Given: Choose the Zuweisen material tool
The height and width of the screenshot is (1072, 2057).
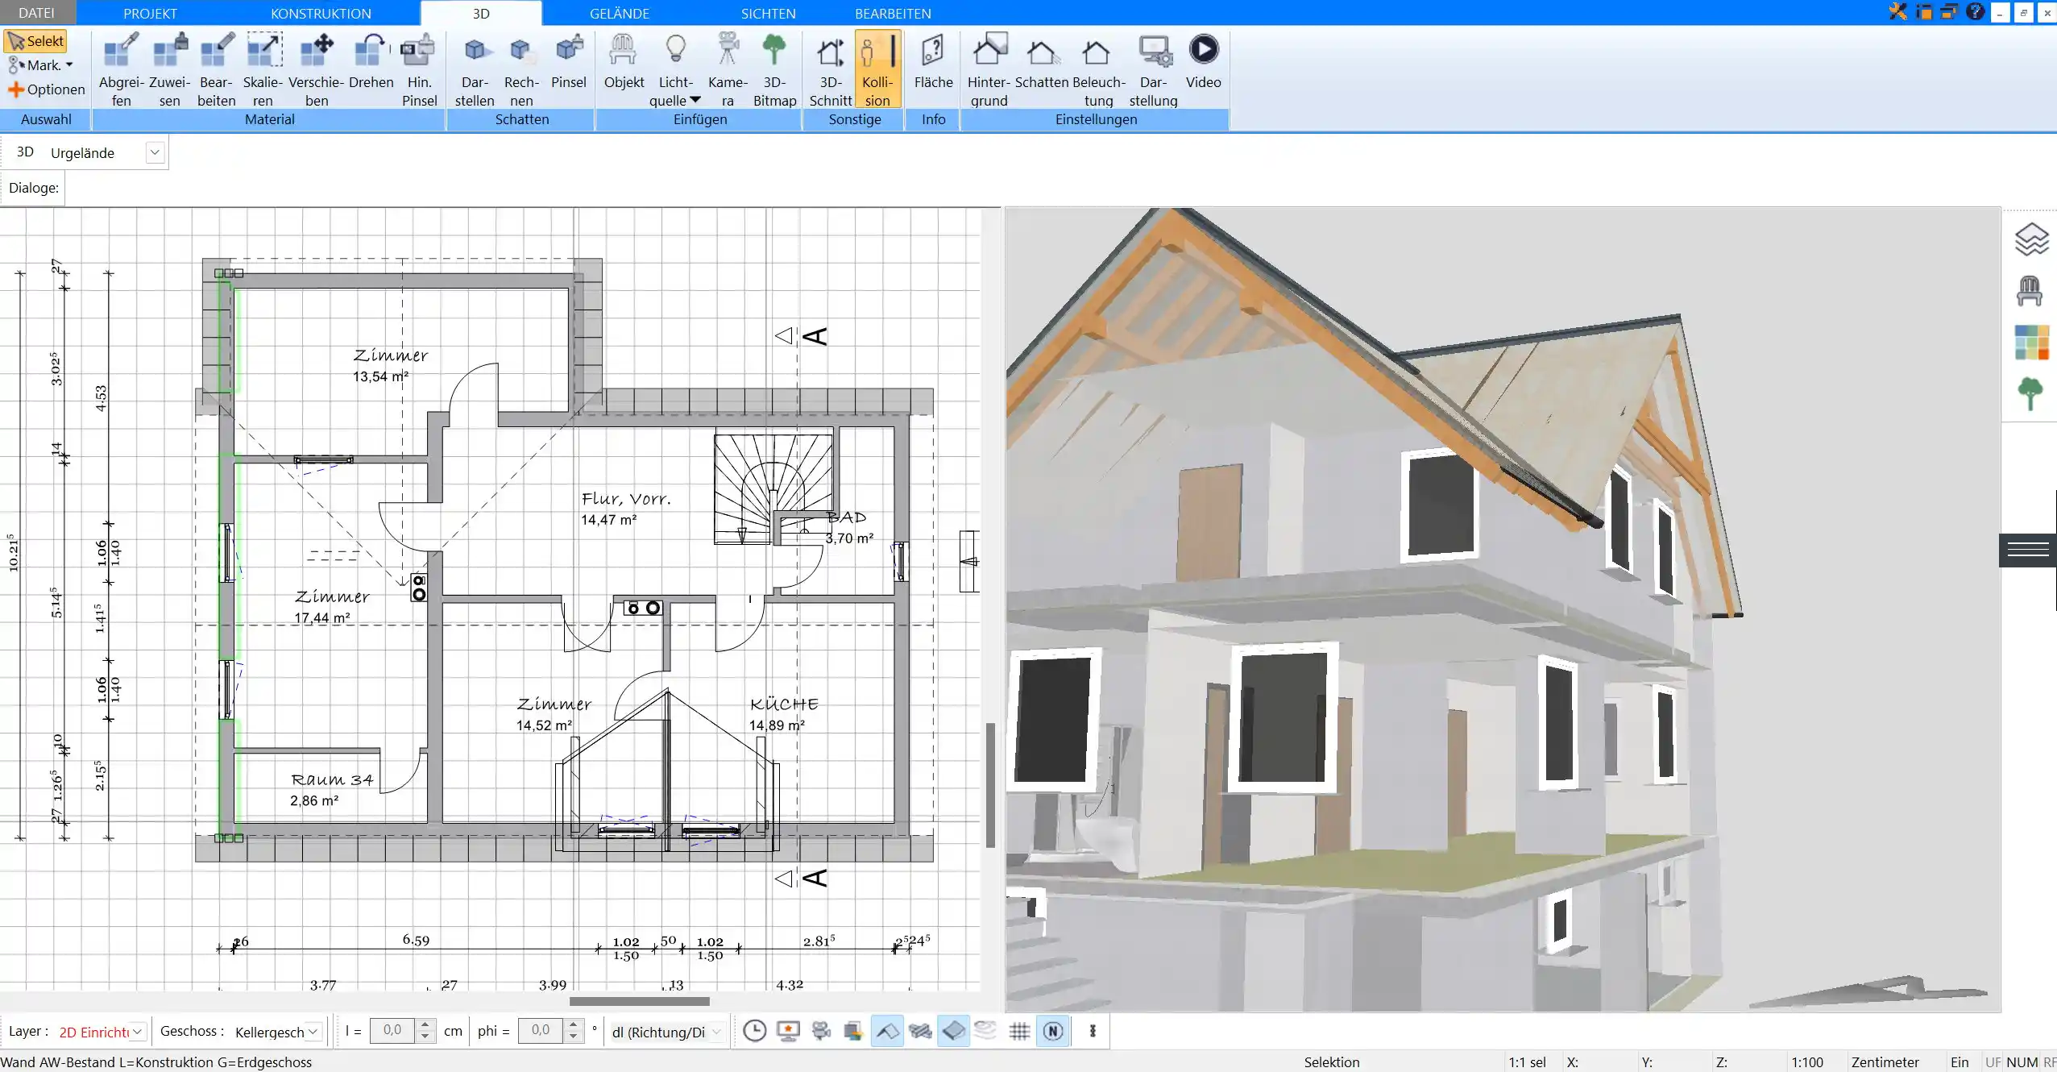Looking at the screenshot, I should click(169, 69).
